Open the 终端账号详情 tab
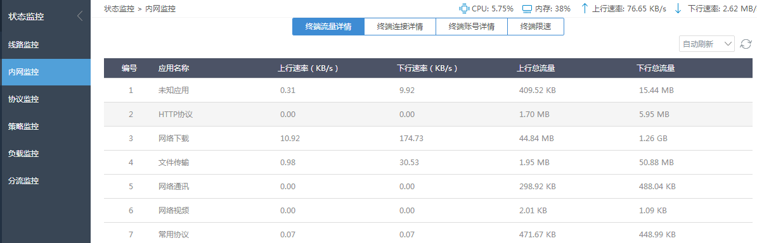 coord(472,27)
